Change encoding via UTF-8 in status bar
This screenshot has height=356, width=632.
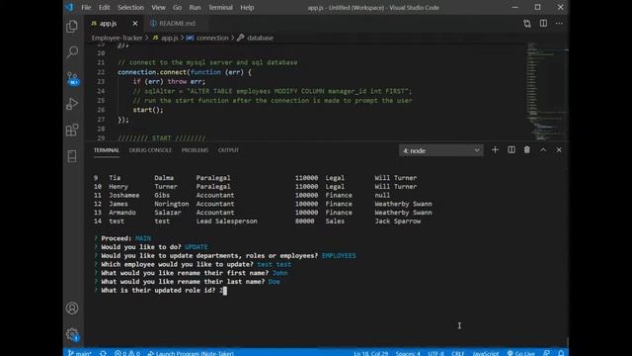(435, 353)
